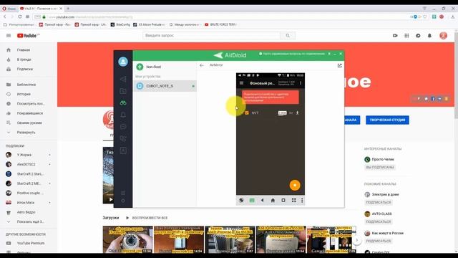Viewport: 458px width, 258px height.
Task: Open YouTube hamburger guide menu
Action: (9, 36)
